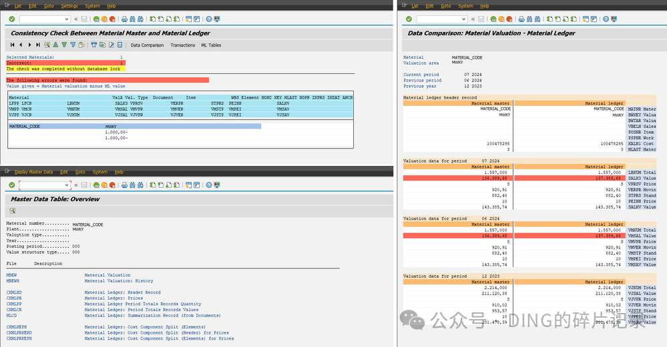667x347 pixels.
Task: Go to first page in Consistency Check list toolbar
Action: 12,45
